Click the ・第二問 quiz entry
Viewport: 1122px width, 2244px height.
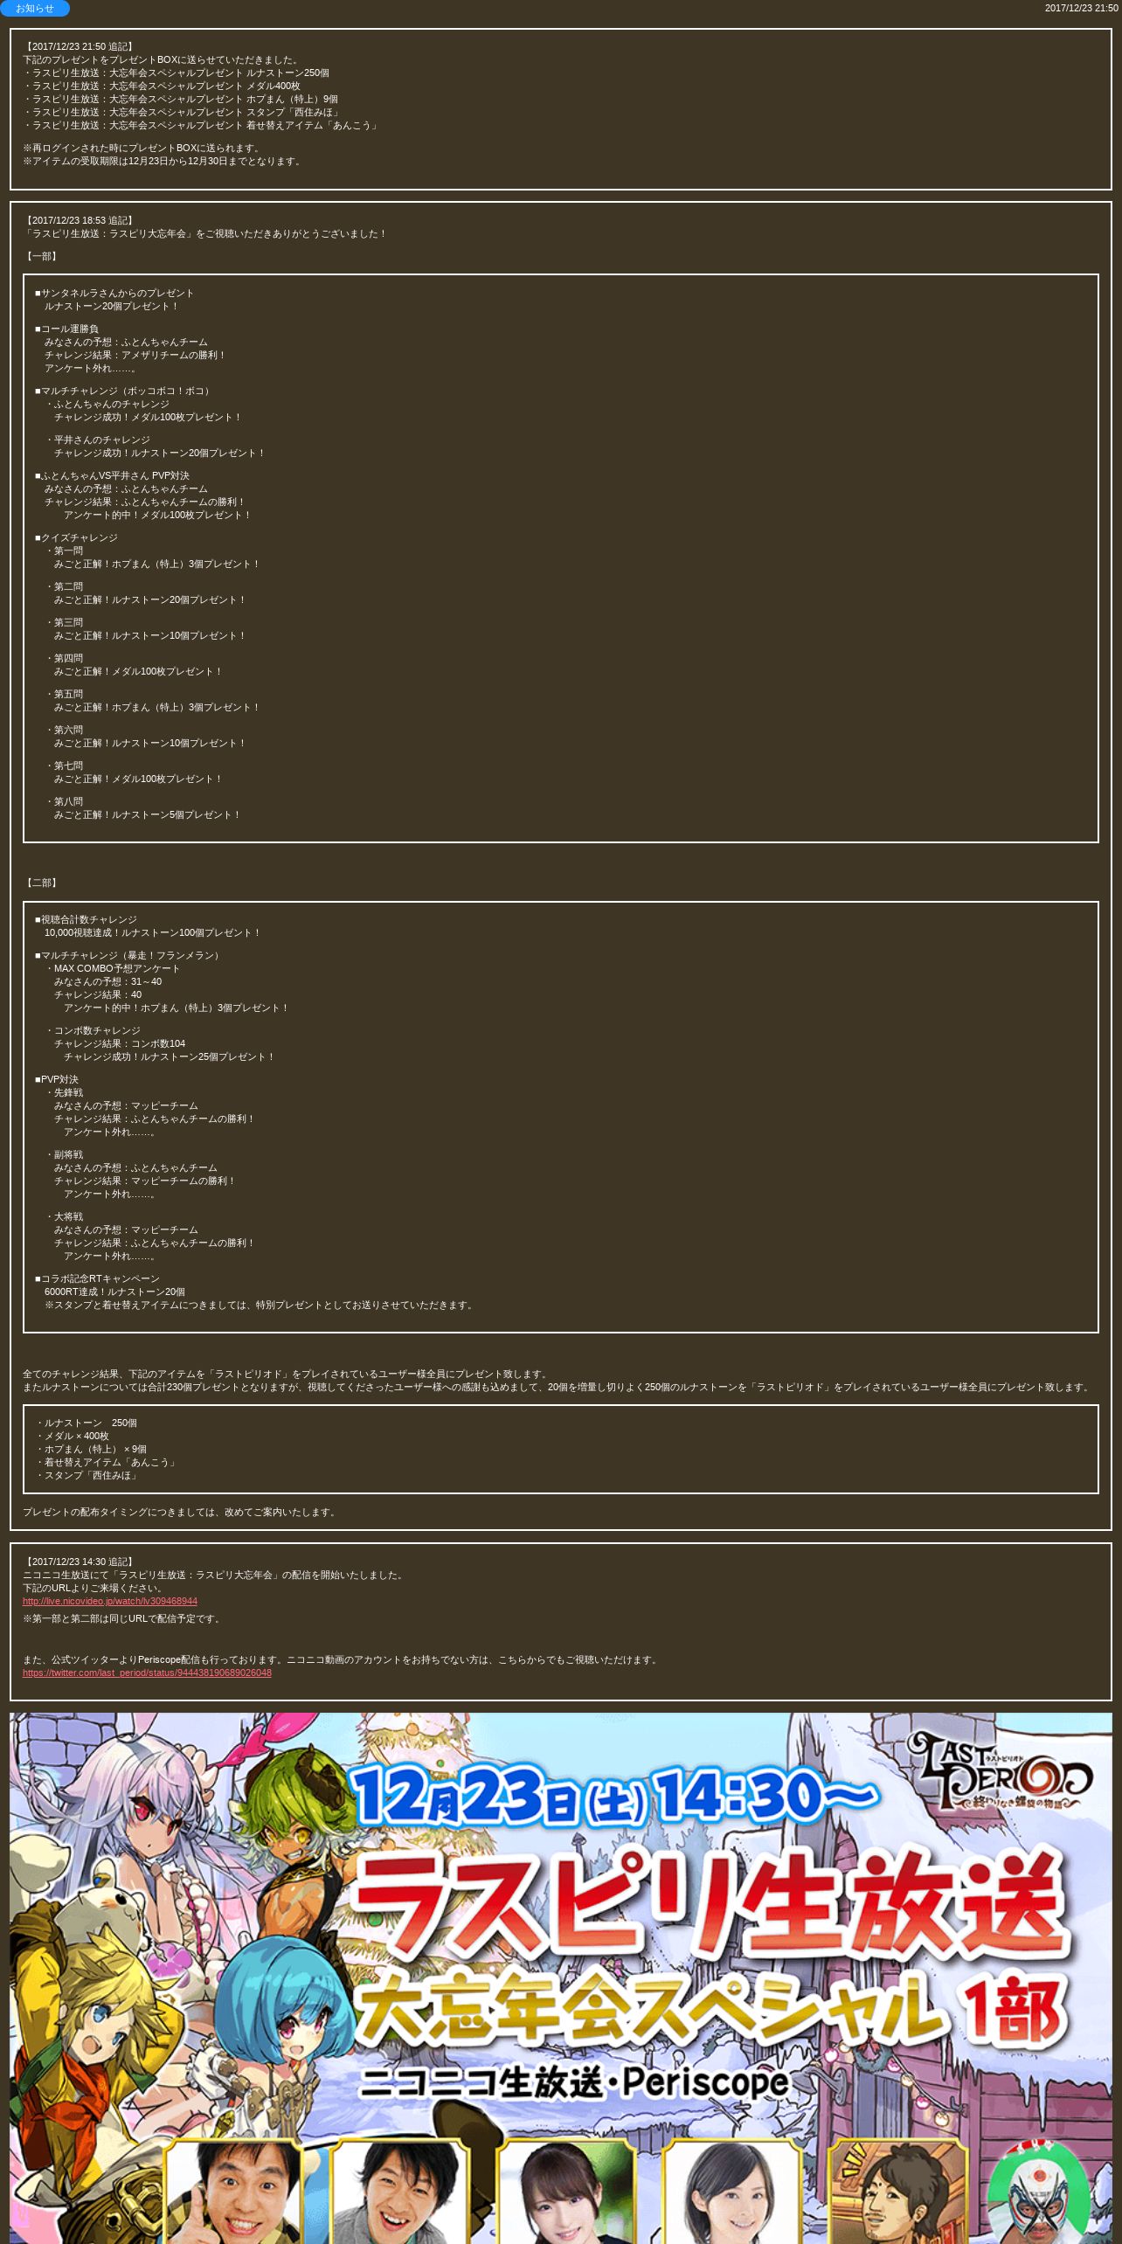(x=64, y=586)
